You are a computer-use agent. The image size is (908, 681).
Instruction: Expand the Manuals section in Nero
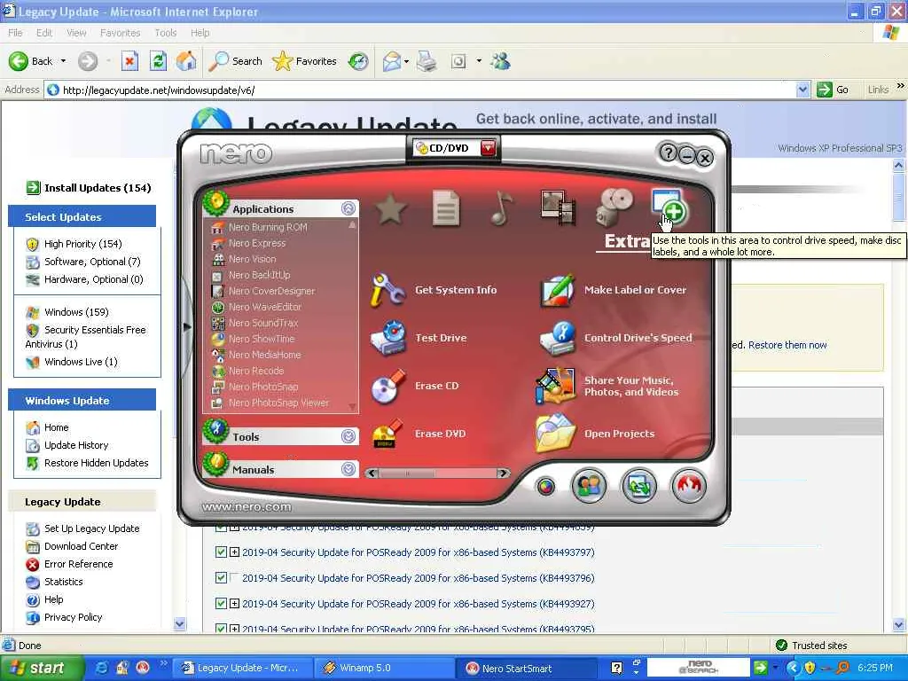click(348, 469)
